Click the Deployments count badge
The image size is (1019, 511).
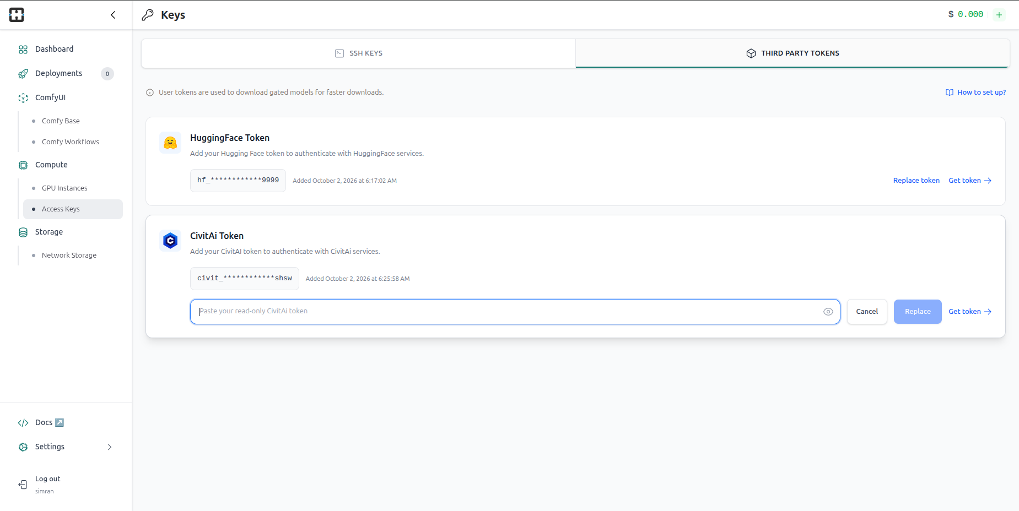(107, 74)
